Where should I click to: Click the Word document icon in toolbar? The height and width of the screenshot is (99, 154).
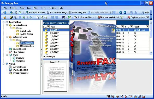click(x=63, y=18)
